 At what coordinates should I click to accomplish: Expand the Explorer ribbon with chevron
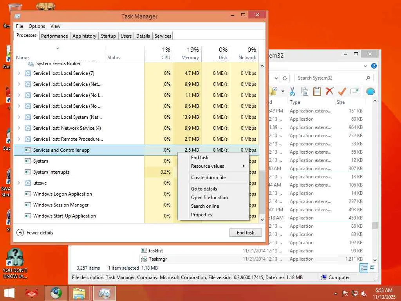[x=365, y=66]
